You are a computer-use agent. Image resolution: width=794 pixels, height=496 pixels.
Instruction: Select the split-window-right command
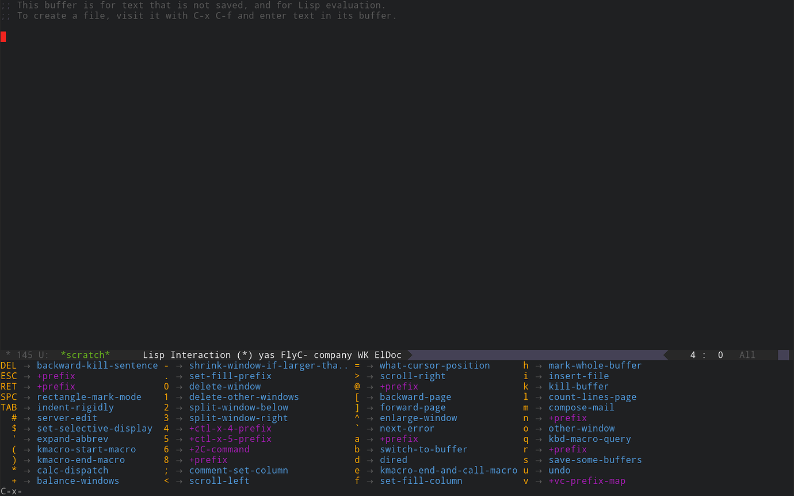[238, 418]
